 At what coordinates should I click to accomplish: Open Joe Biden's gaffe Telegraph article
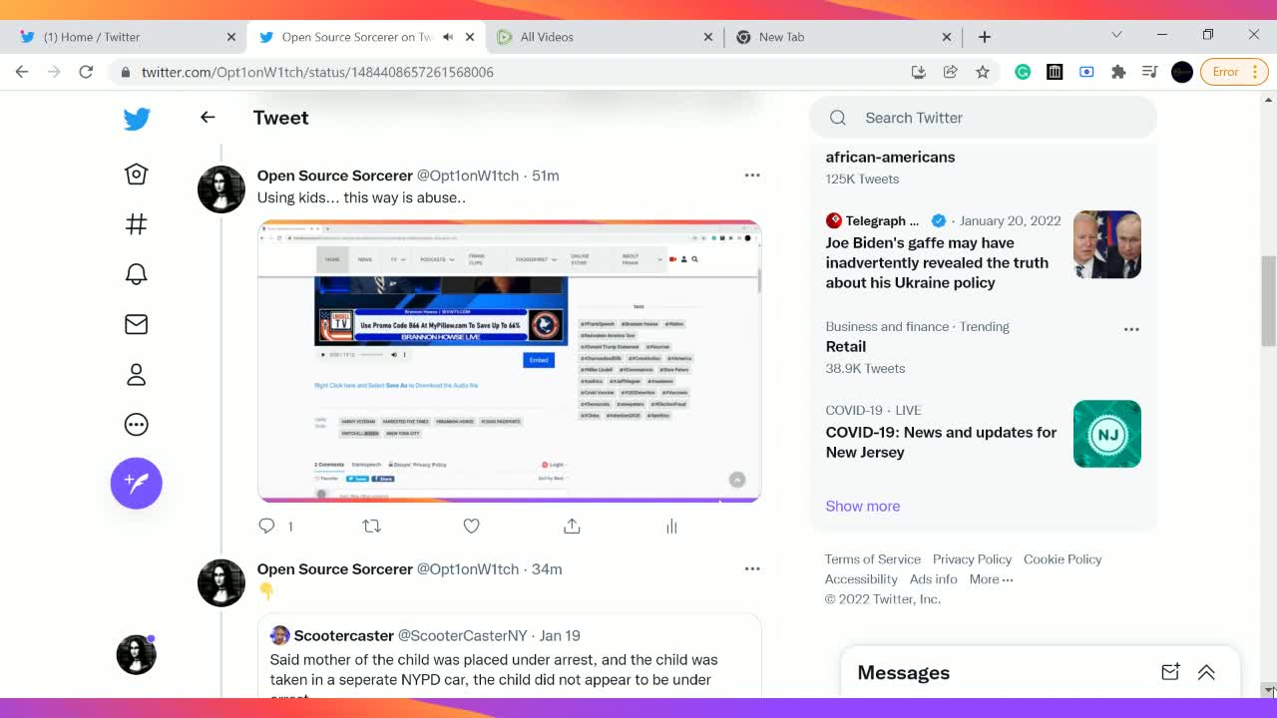(937, 262)
